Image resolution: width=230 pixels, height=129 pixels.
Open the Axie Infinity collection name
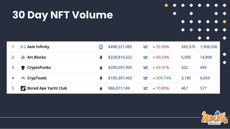click(38, 47)
